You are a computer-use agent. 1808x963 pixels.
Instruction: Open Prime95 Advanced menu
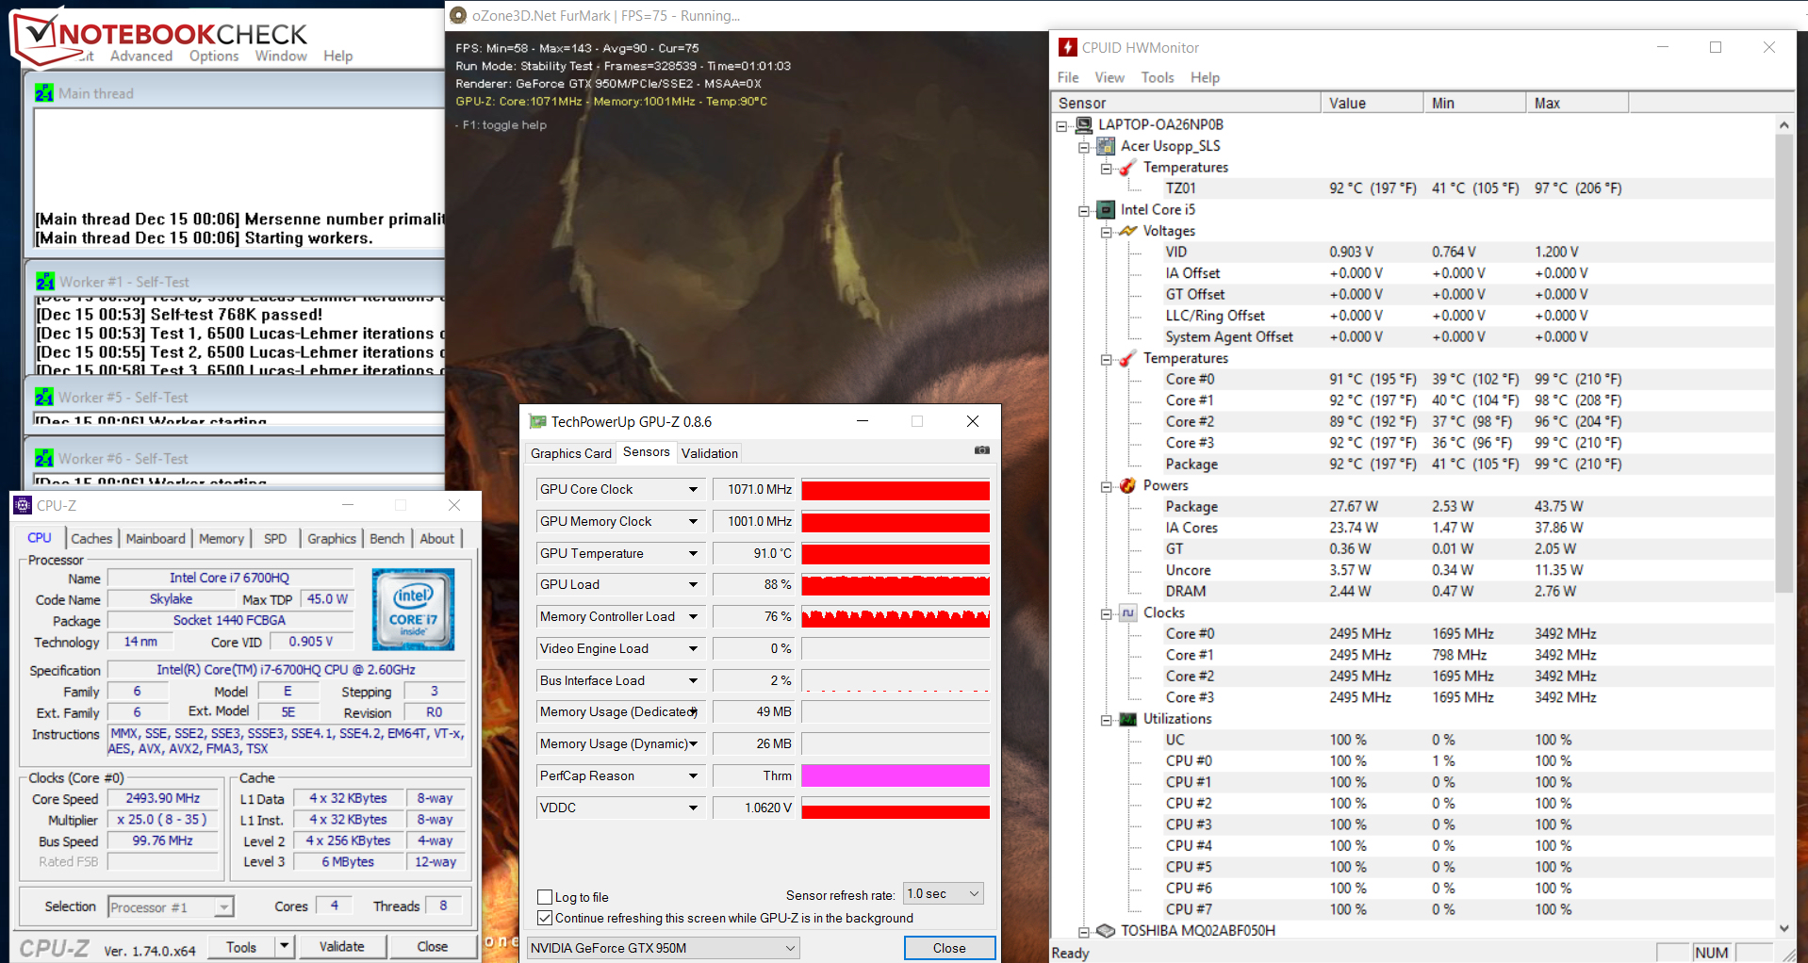pyautogui.click(x=141, y=56)
